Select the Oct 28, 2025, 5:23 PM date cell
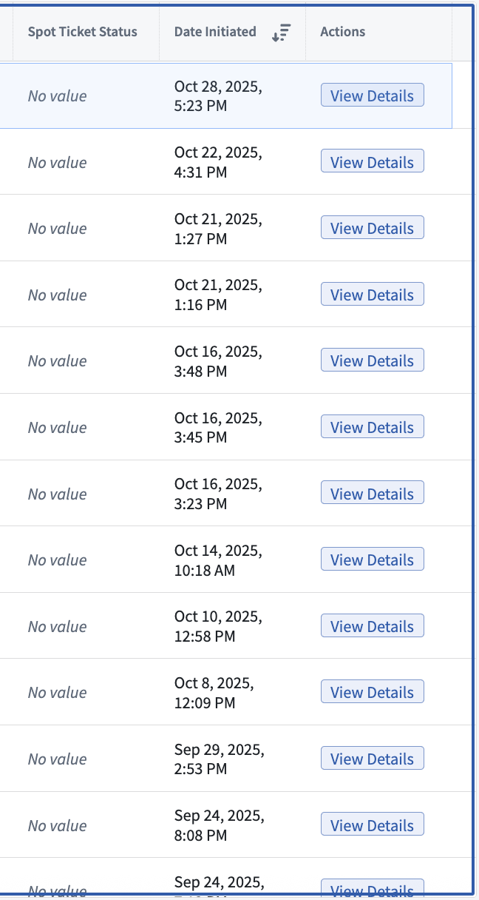The width and height of the screenshot is (479, 900). pos(218,96)
